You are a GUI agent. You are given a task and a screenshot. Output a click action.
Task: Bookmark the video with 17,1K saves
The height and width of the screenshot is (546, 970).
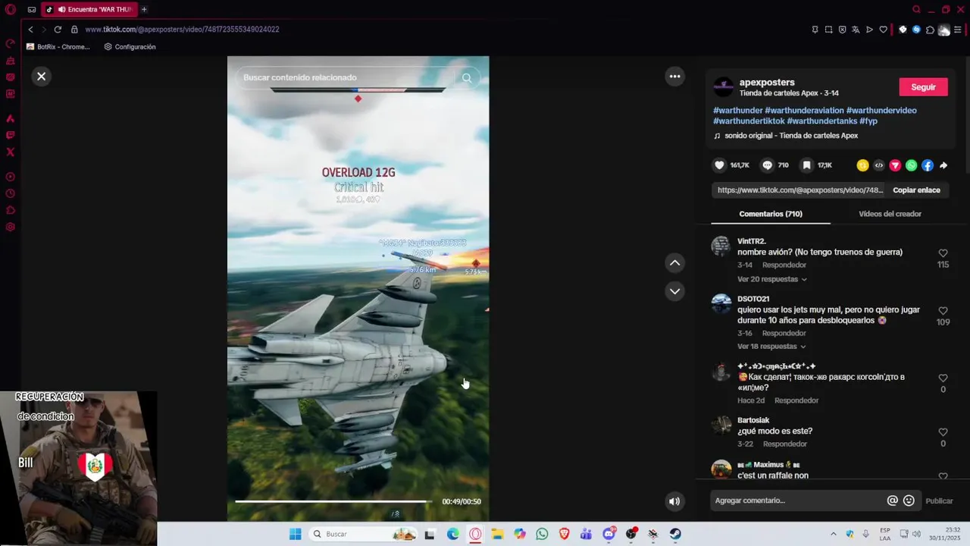pos(807,165)
